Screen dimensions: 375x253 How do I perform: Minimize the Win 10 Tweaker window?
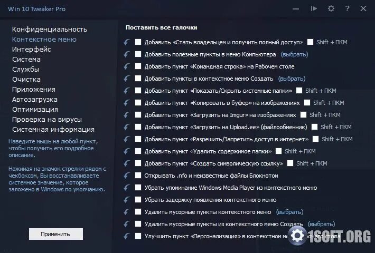click(296, 9)
